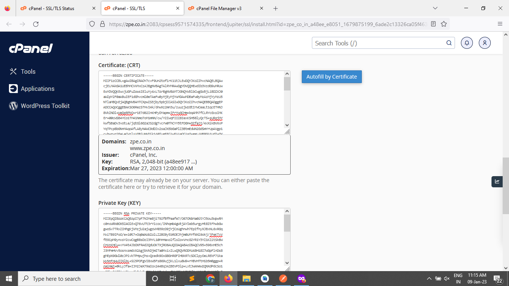Click the Autofill by Certificate button

(x=332, y=77)
